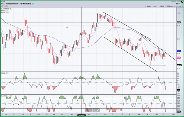
Task: Click the diagonal expand arrow in navigation controls
Action: pos(98,110)
